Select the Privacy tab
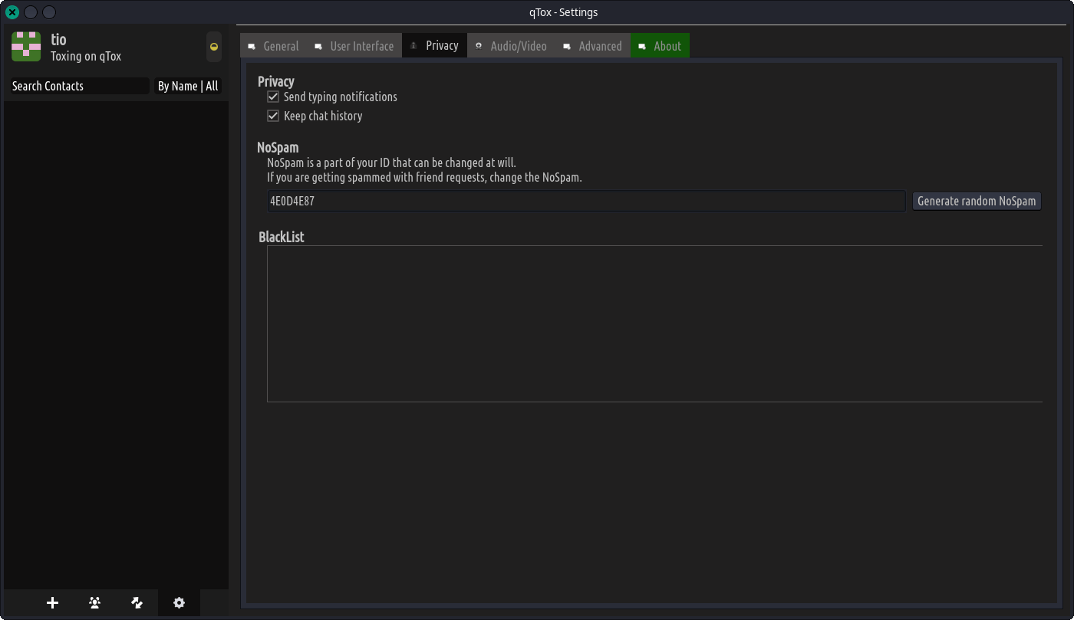 tap(442, 45)
